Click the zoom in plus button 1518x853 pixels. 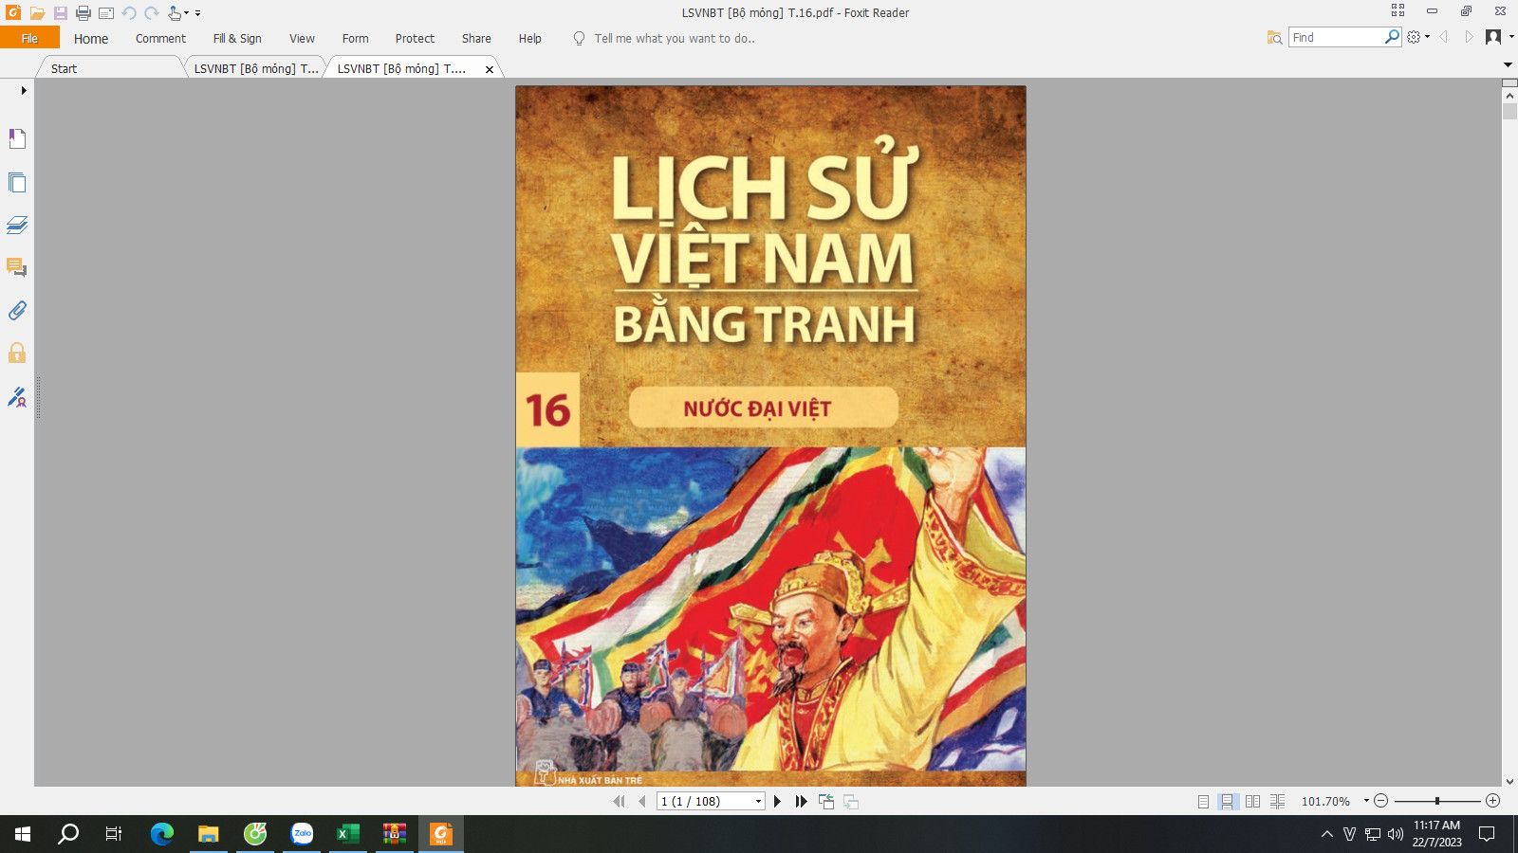(1492, 801)
